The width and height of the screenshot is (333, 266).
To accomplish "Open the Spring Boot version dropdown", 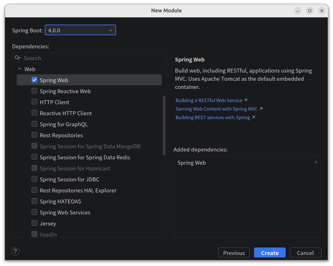I will coord(80,30).
